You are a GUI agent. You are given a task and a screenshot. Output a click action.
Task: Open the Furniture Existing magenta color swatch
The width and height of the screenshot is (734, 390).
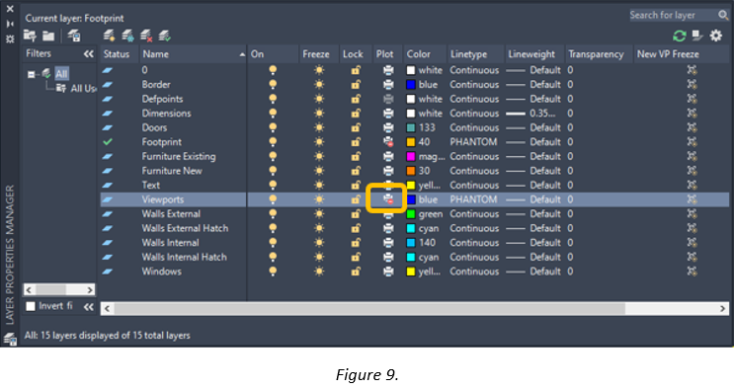point(411,156)
